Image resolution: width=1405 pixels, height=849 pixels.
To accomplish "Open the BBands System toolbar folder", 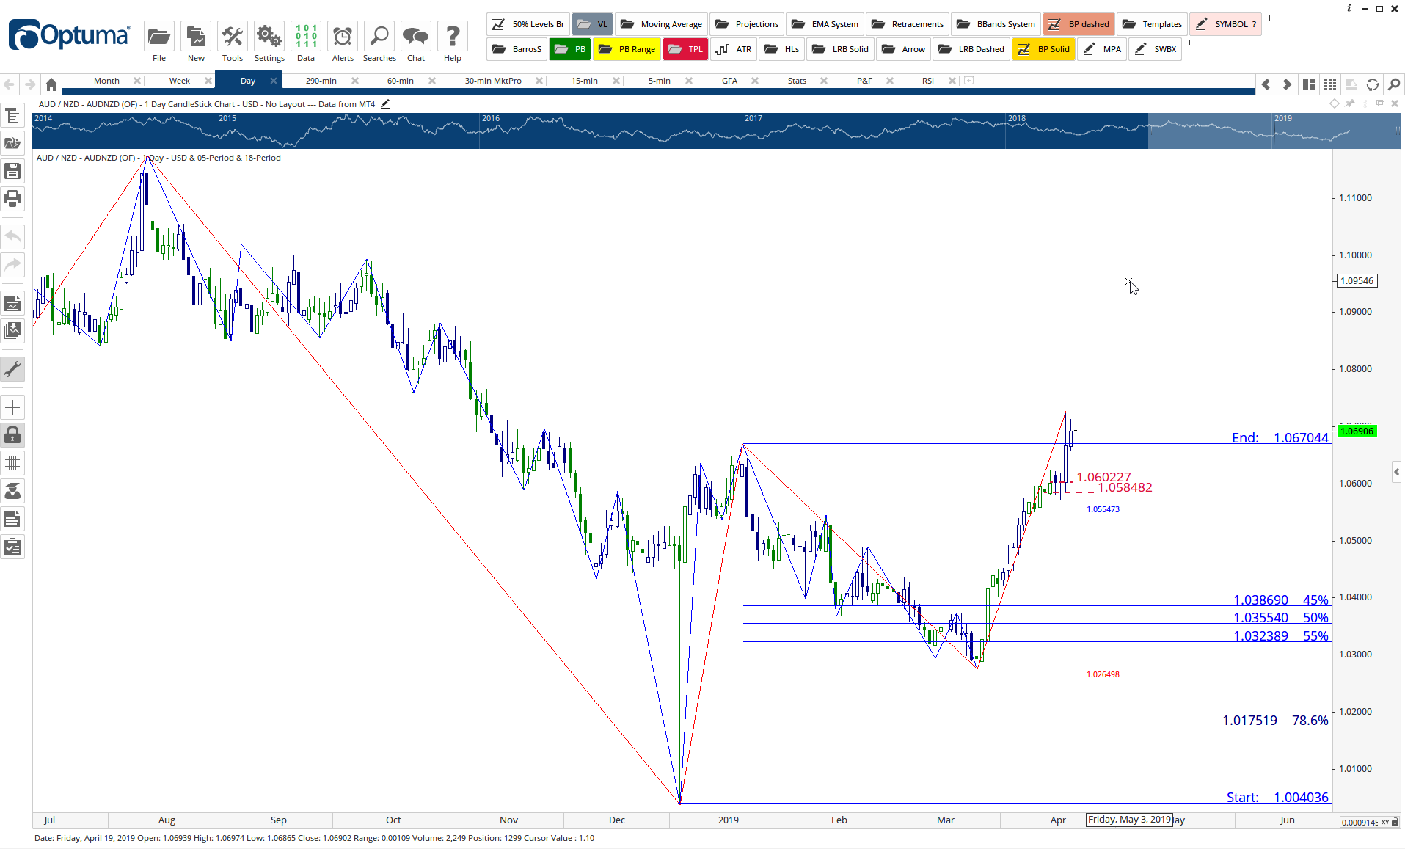I will coord(996,24).
